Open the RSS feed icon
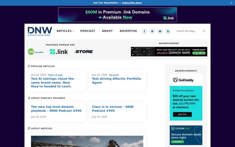This screenshot has height=147, width=235. coord(168,31)
